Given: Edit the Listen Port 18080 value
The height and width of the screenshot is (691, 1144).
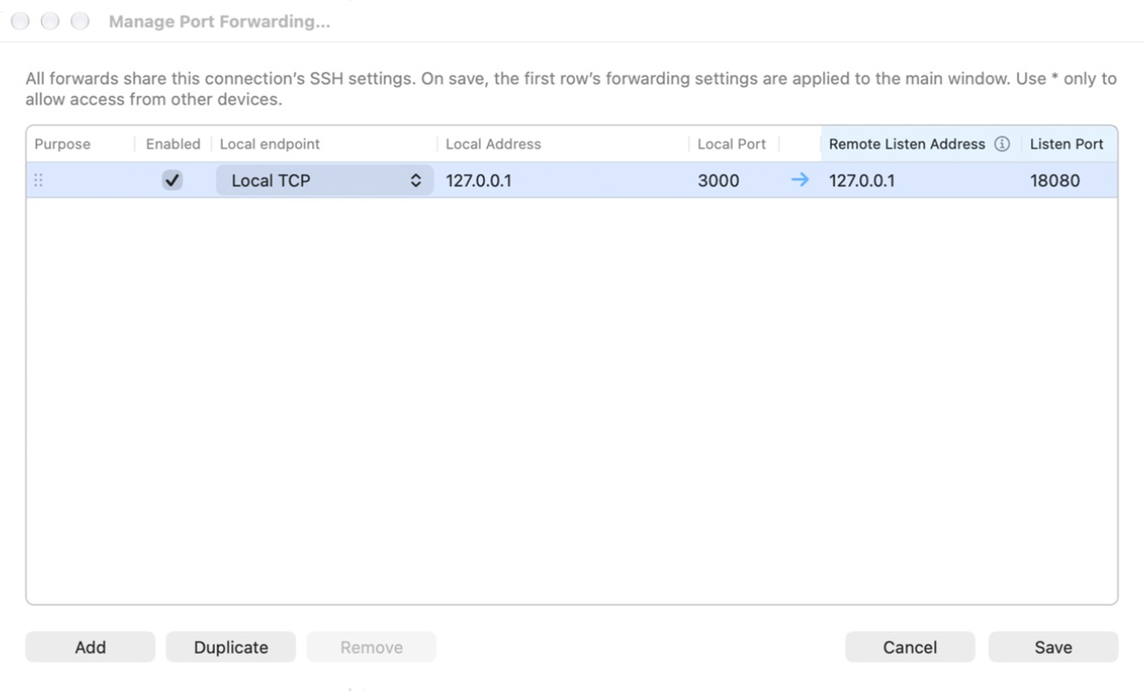Looking at the screenshot, I should pyautogui.click(x=1070, y=180).
